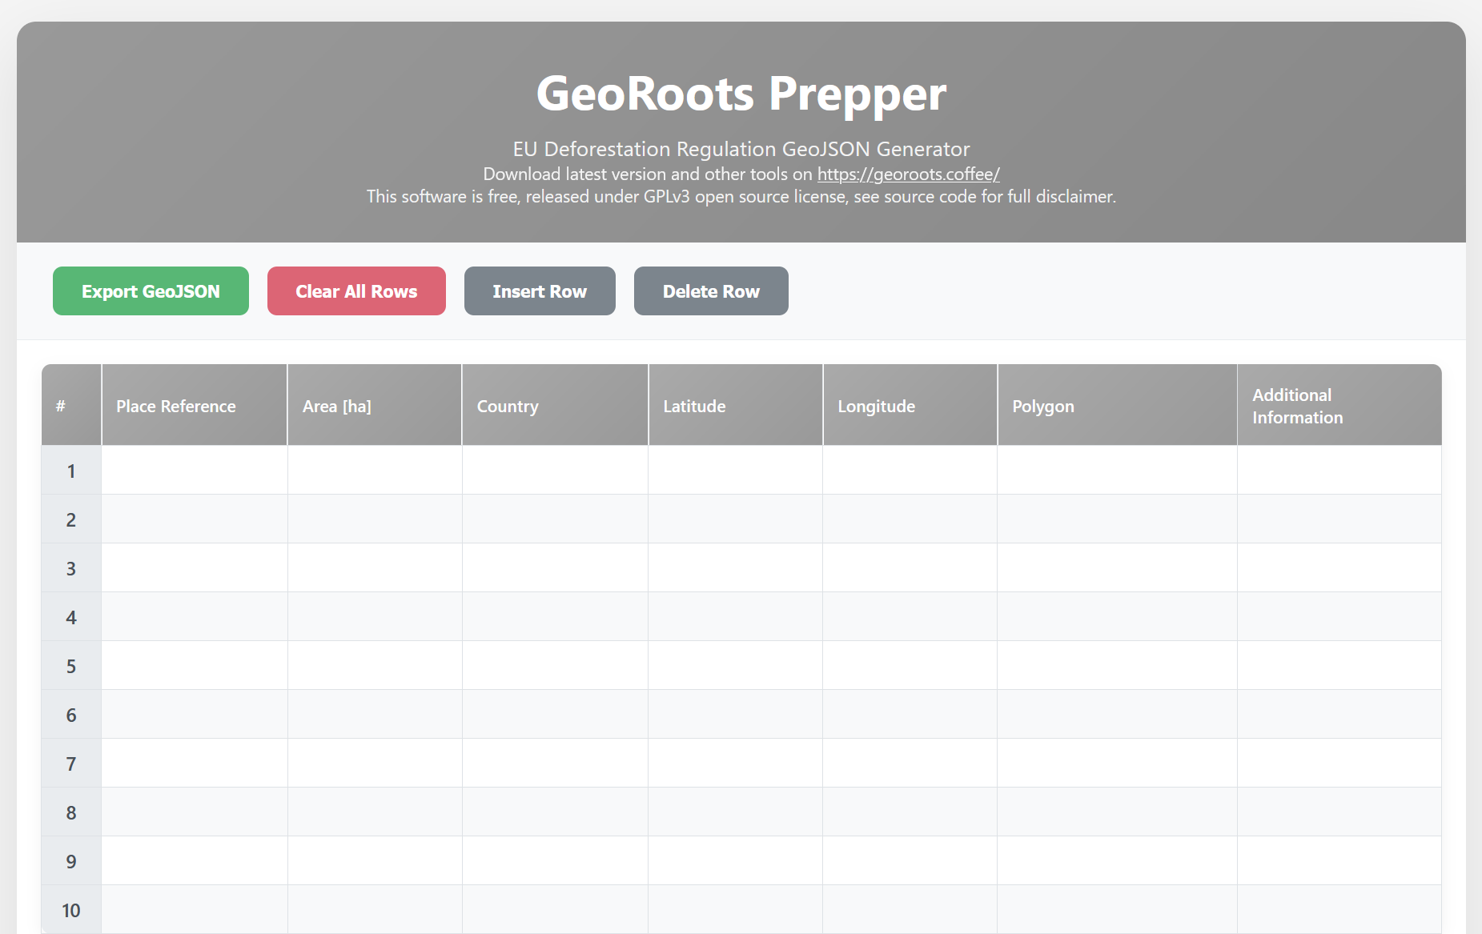
Task: Open the georoots.coffee link
Action: 908,174
